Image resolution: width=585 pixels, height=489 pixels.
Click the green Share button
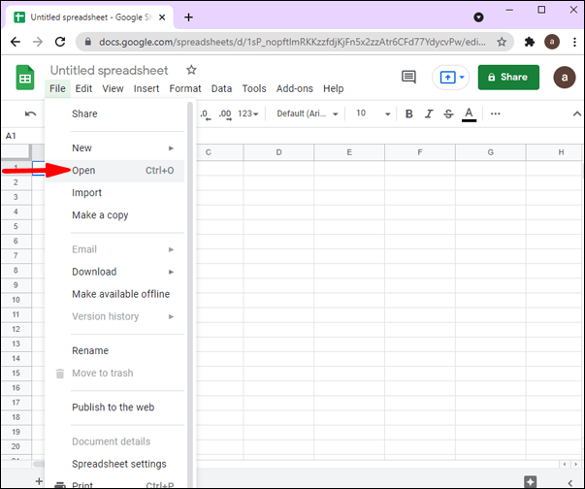tap(508, 78)
